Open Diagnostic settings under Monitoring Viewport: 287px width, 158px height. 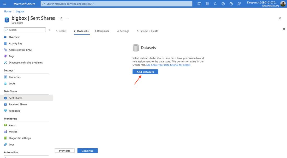20,138
